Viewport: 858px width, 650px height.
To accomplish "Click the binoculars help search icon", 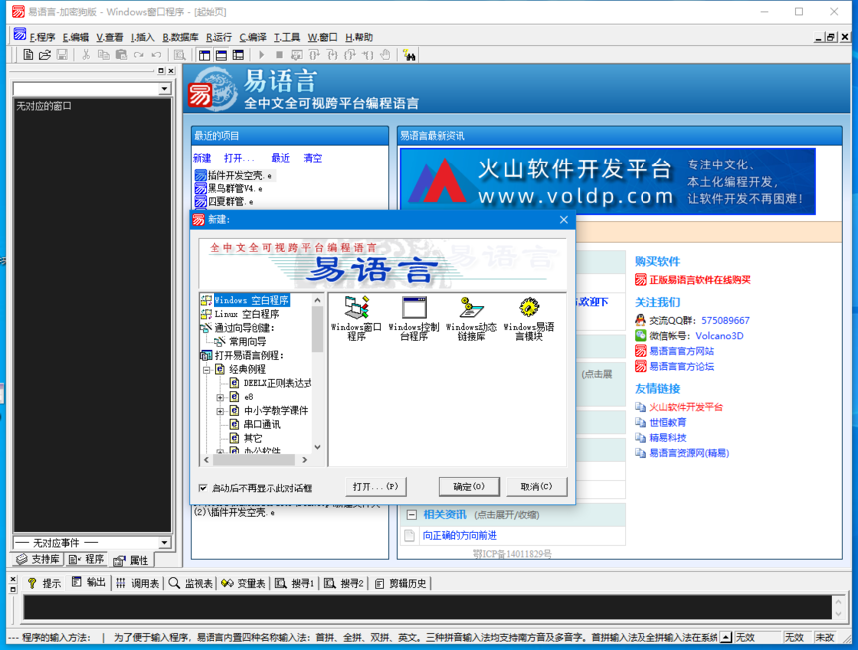I will point(409,55).
